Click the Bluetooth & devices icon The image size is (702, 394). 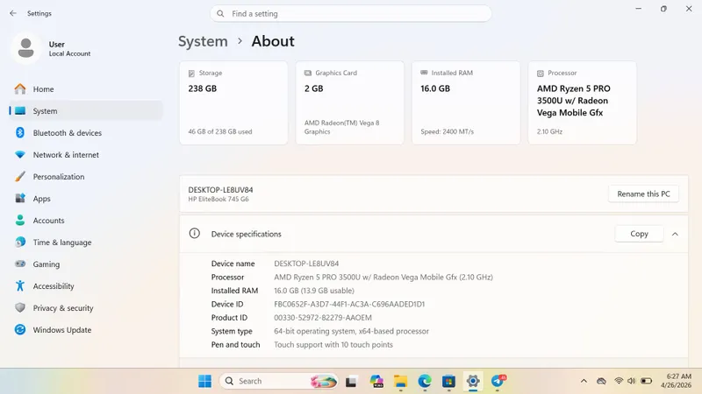click(x=20, y=133)
